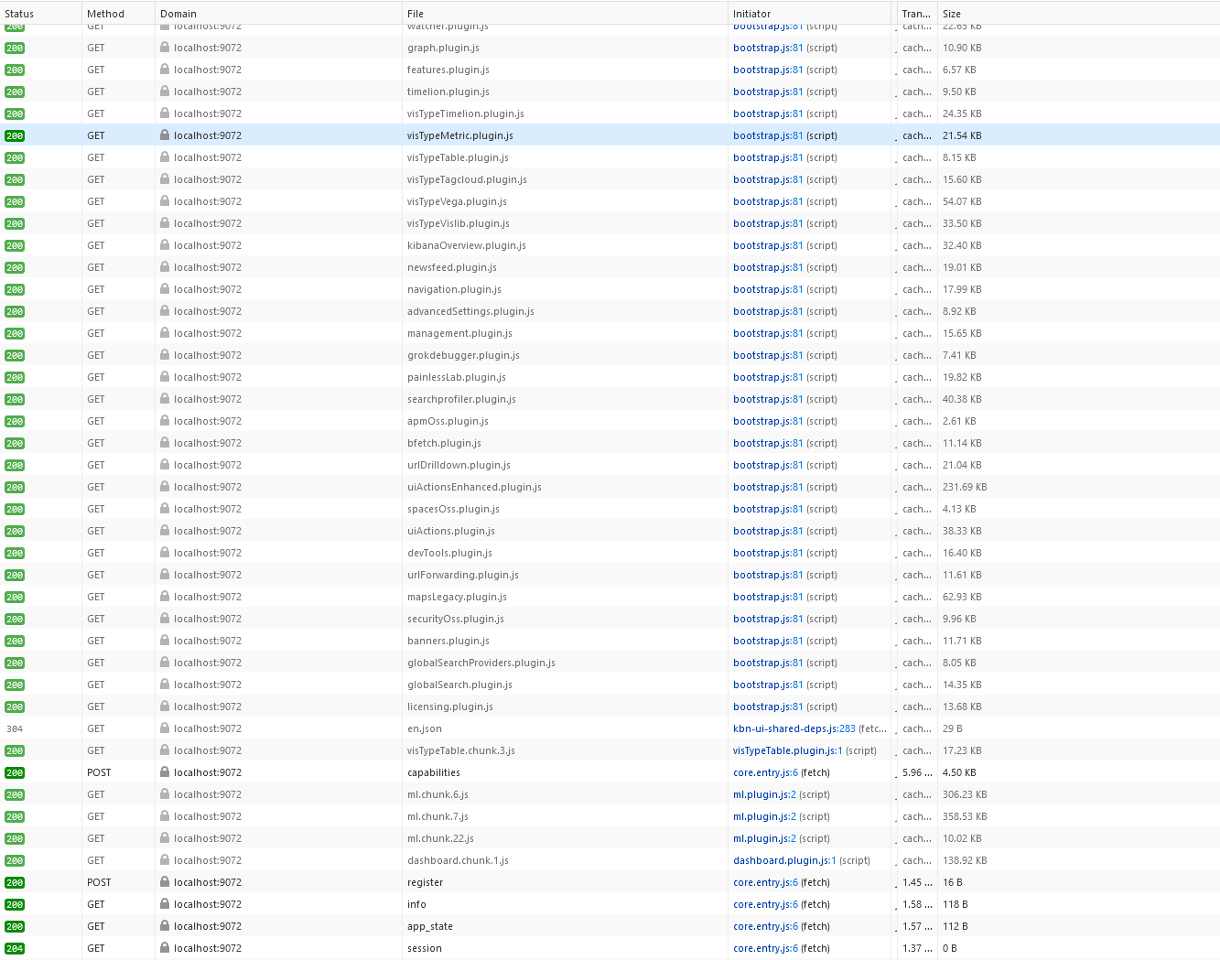This screenshot has width=1220, height=960.
Task: Click lock icon in the newsfeed.plugin.js row
Action: point(165,267)
